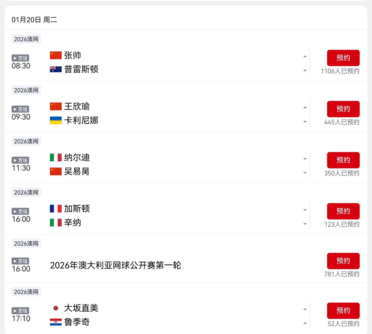Image resolution: width=372 pixels, height=334 pixels.
Task: Click the 2026澳网 tag above 张帅 match
Action: 26,39
